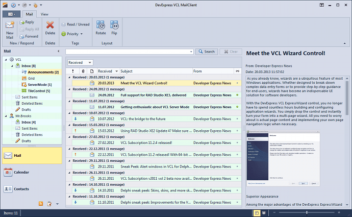Click the wizard screenshot in the message
This screenshot has height=217, width=352.
283,158
